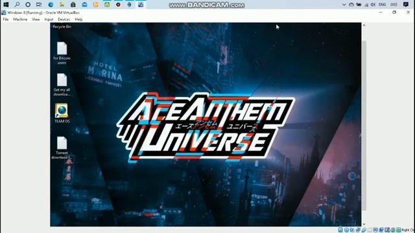Open the Help menu

pos(78,19)
